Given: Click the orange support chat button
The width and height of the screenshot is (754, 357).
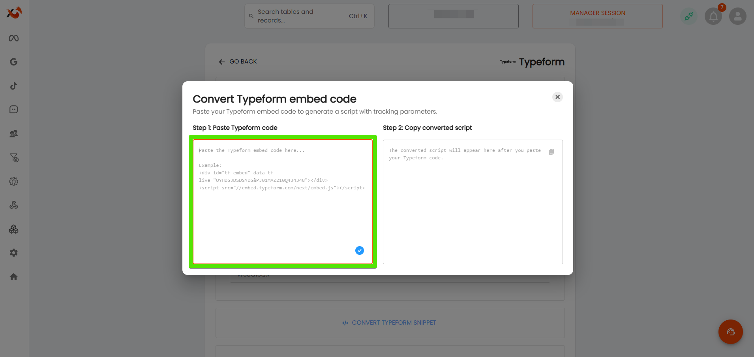Looking at the screenshot, I should point(730,332).
